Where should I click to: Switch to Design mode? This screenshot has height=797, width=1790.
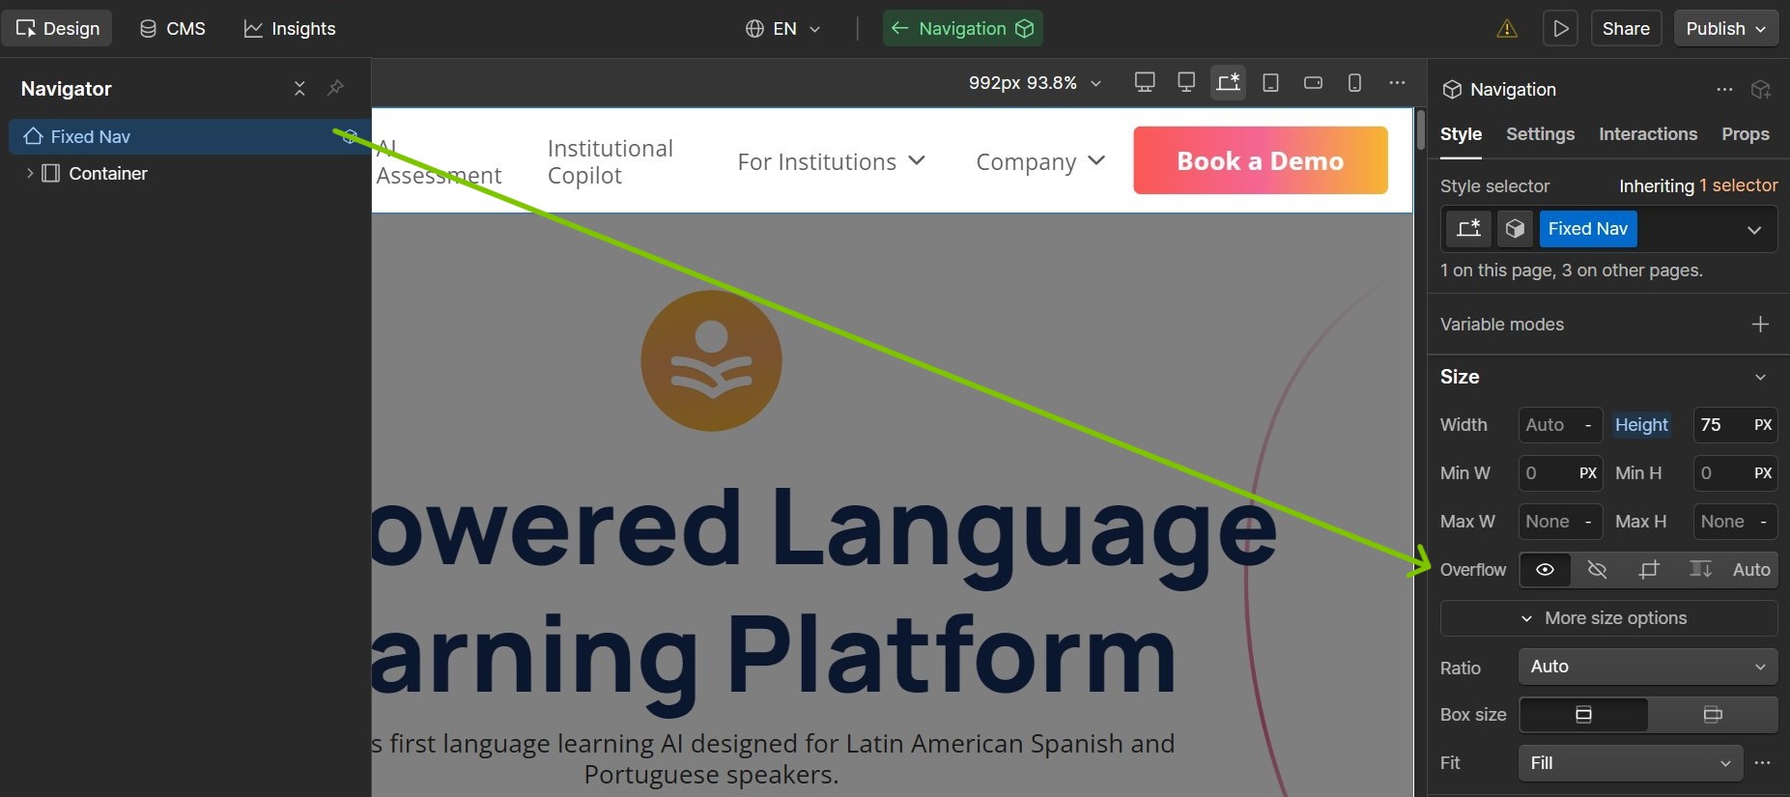[57, 29]
